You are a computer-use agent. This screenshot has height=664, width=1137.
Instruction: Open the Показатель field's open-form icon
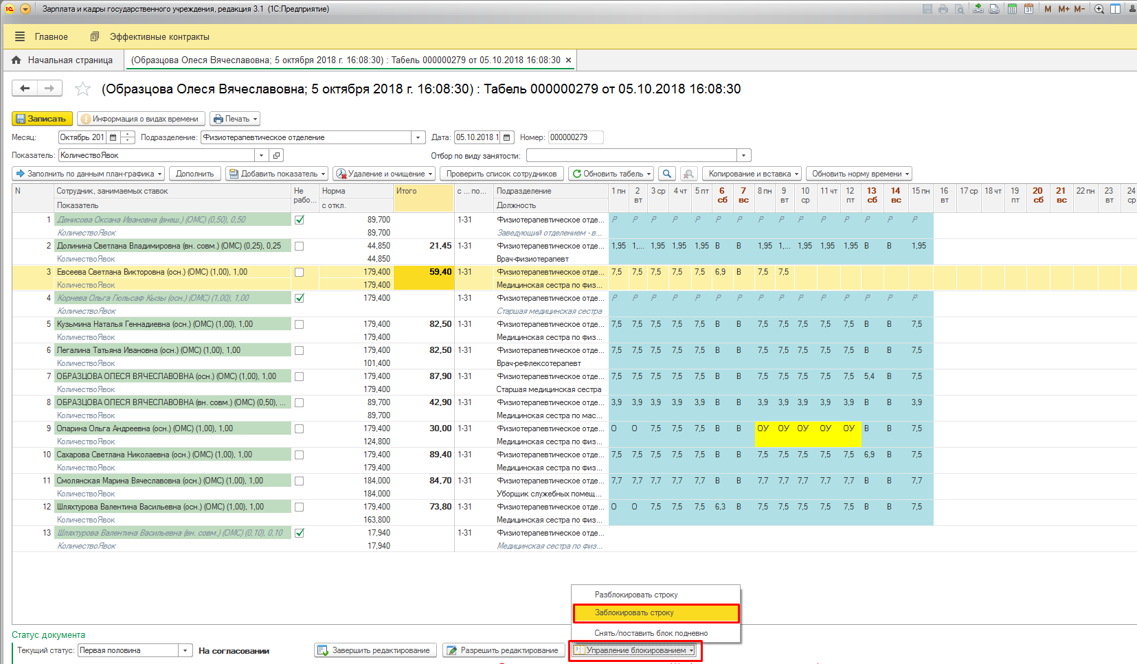click(x=276, y=155)
